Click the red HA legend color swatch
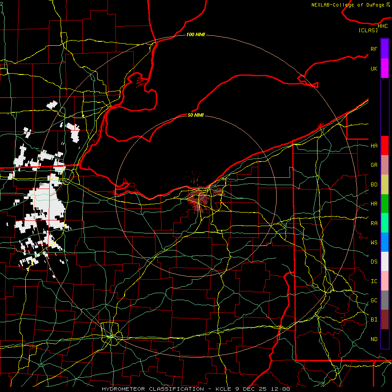392x392 pixels. click(x=385, y=145)
